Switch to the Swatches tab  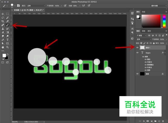(x=143, y=12)
